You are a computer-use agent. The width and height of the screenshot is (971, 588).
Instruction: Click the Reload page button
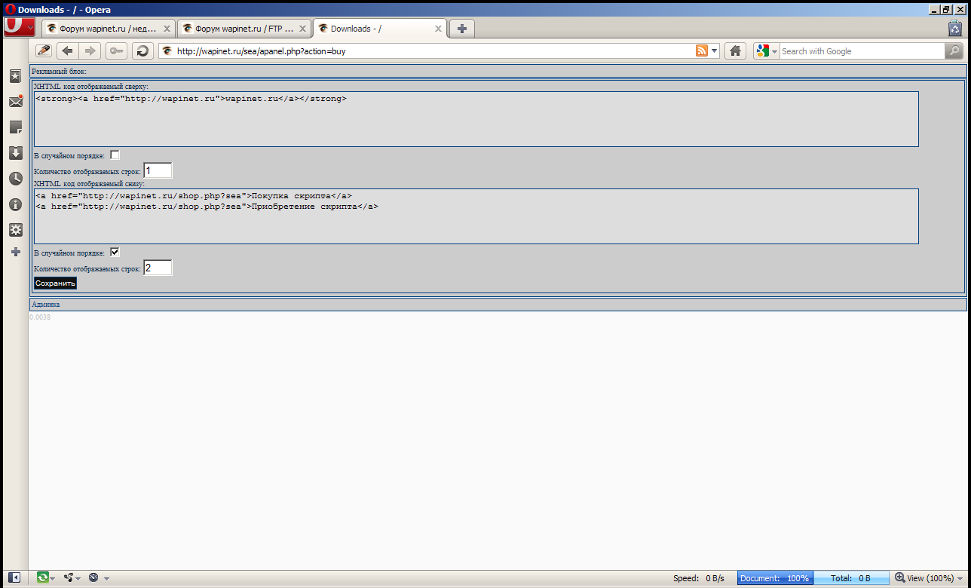point(142,51)
